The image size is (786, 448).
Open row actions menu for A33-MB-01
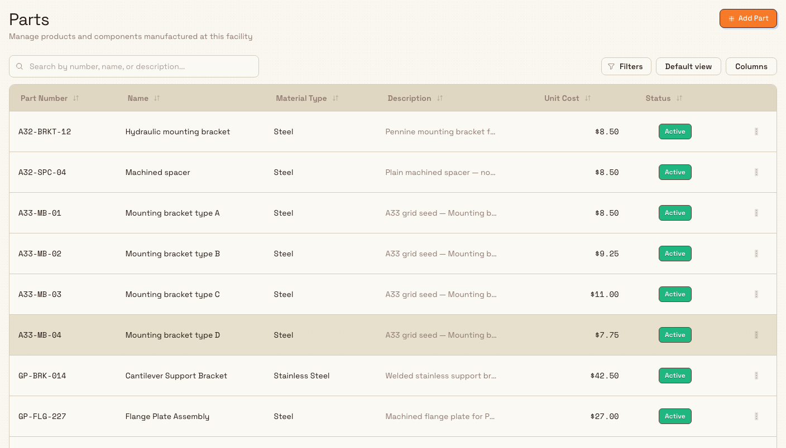(756, 213)
